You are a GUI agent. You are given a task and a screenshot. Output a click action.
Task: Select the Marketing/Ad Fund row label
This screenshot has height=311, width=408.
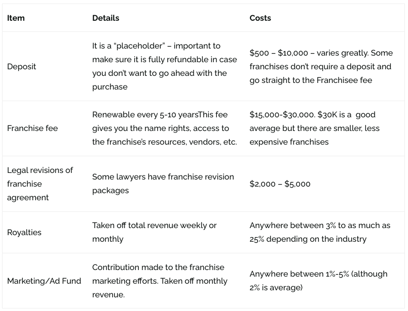pos(44,281)
